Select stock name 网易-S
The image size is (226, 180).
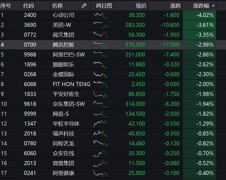click(x=61, y=114)
